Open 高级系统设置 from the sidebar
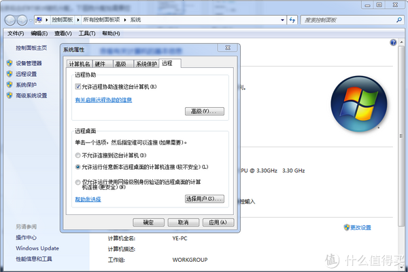The height and width of the screenshot is (272, 408). [31, 96]
